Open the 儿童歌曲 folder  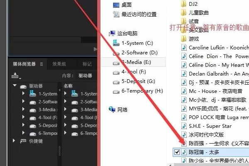click(195, 13)
